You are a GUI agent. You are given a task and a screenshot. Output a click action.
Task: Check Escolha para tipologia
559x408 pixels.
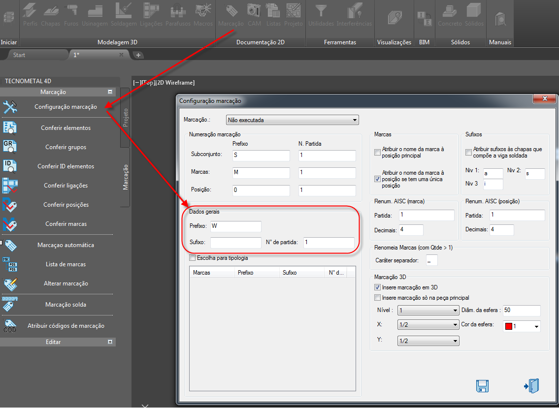(193, 257)
